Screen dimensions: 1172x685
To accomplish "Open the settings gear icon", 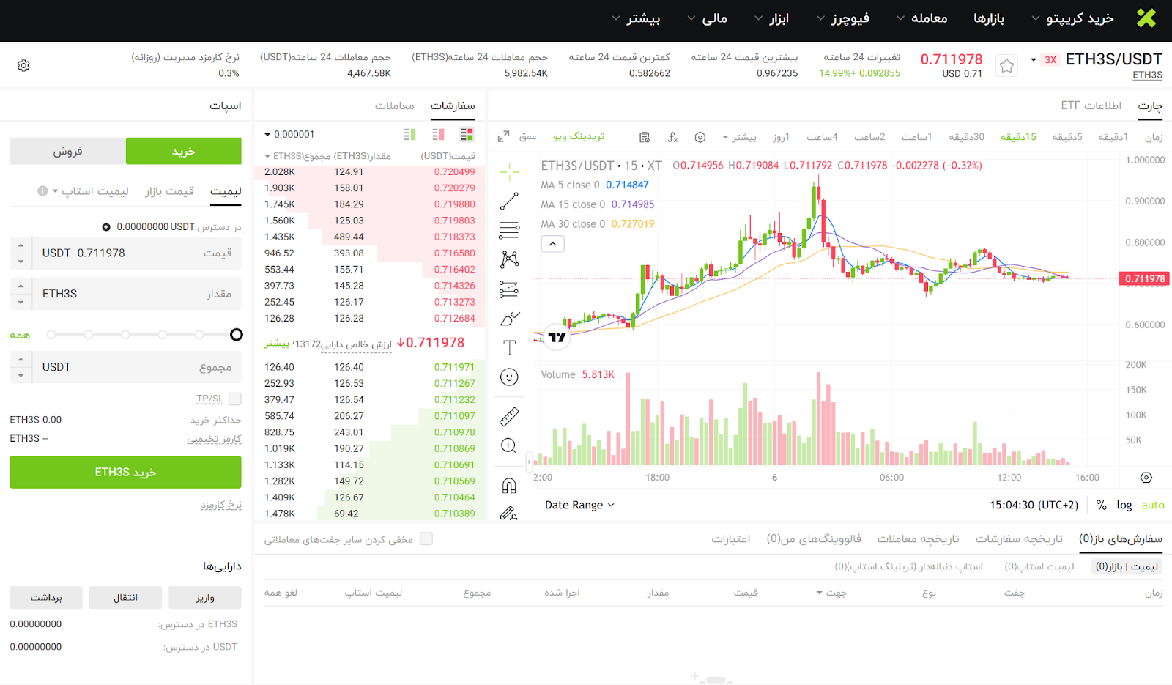I will click(23, 66).
